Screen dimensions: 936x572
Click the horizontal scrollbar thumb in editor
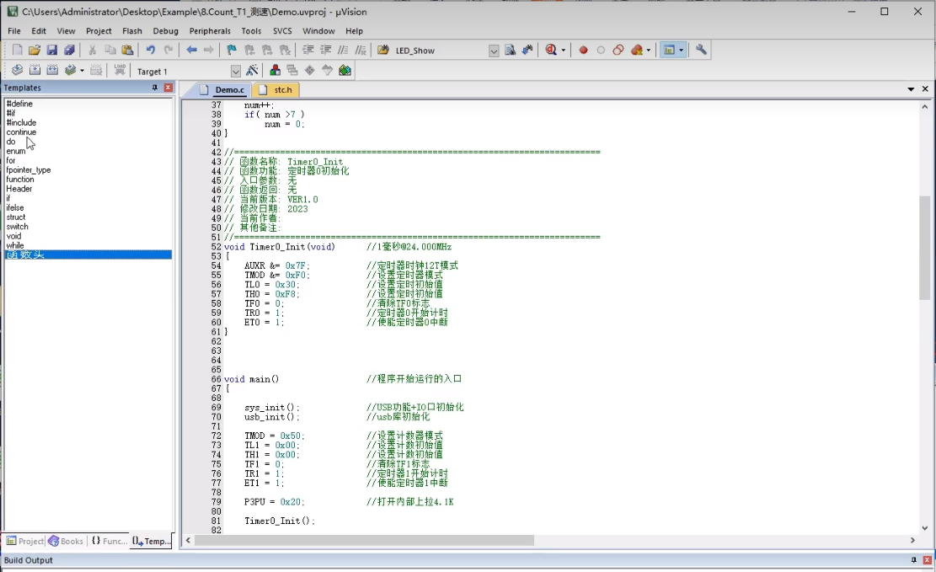[x=364, y=540]
